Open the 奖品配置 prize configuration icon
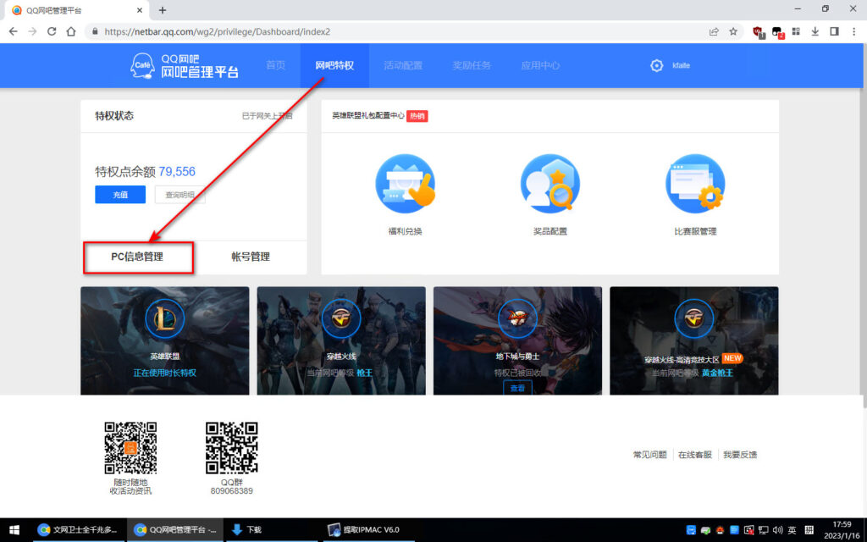This screenshot has width=867, height=542. tap(550, 181)
